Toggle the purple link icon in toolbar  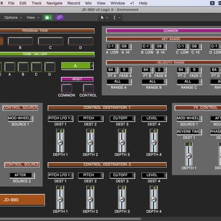click(x=60, y=18)
